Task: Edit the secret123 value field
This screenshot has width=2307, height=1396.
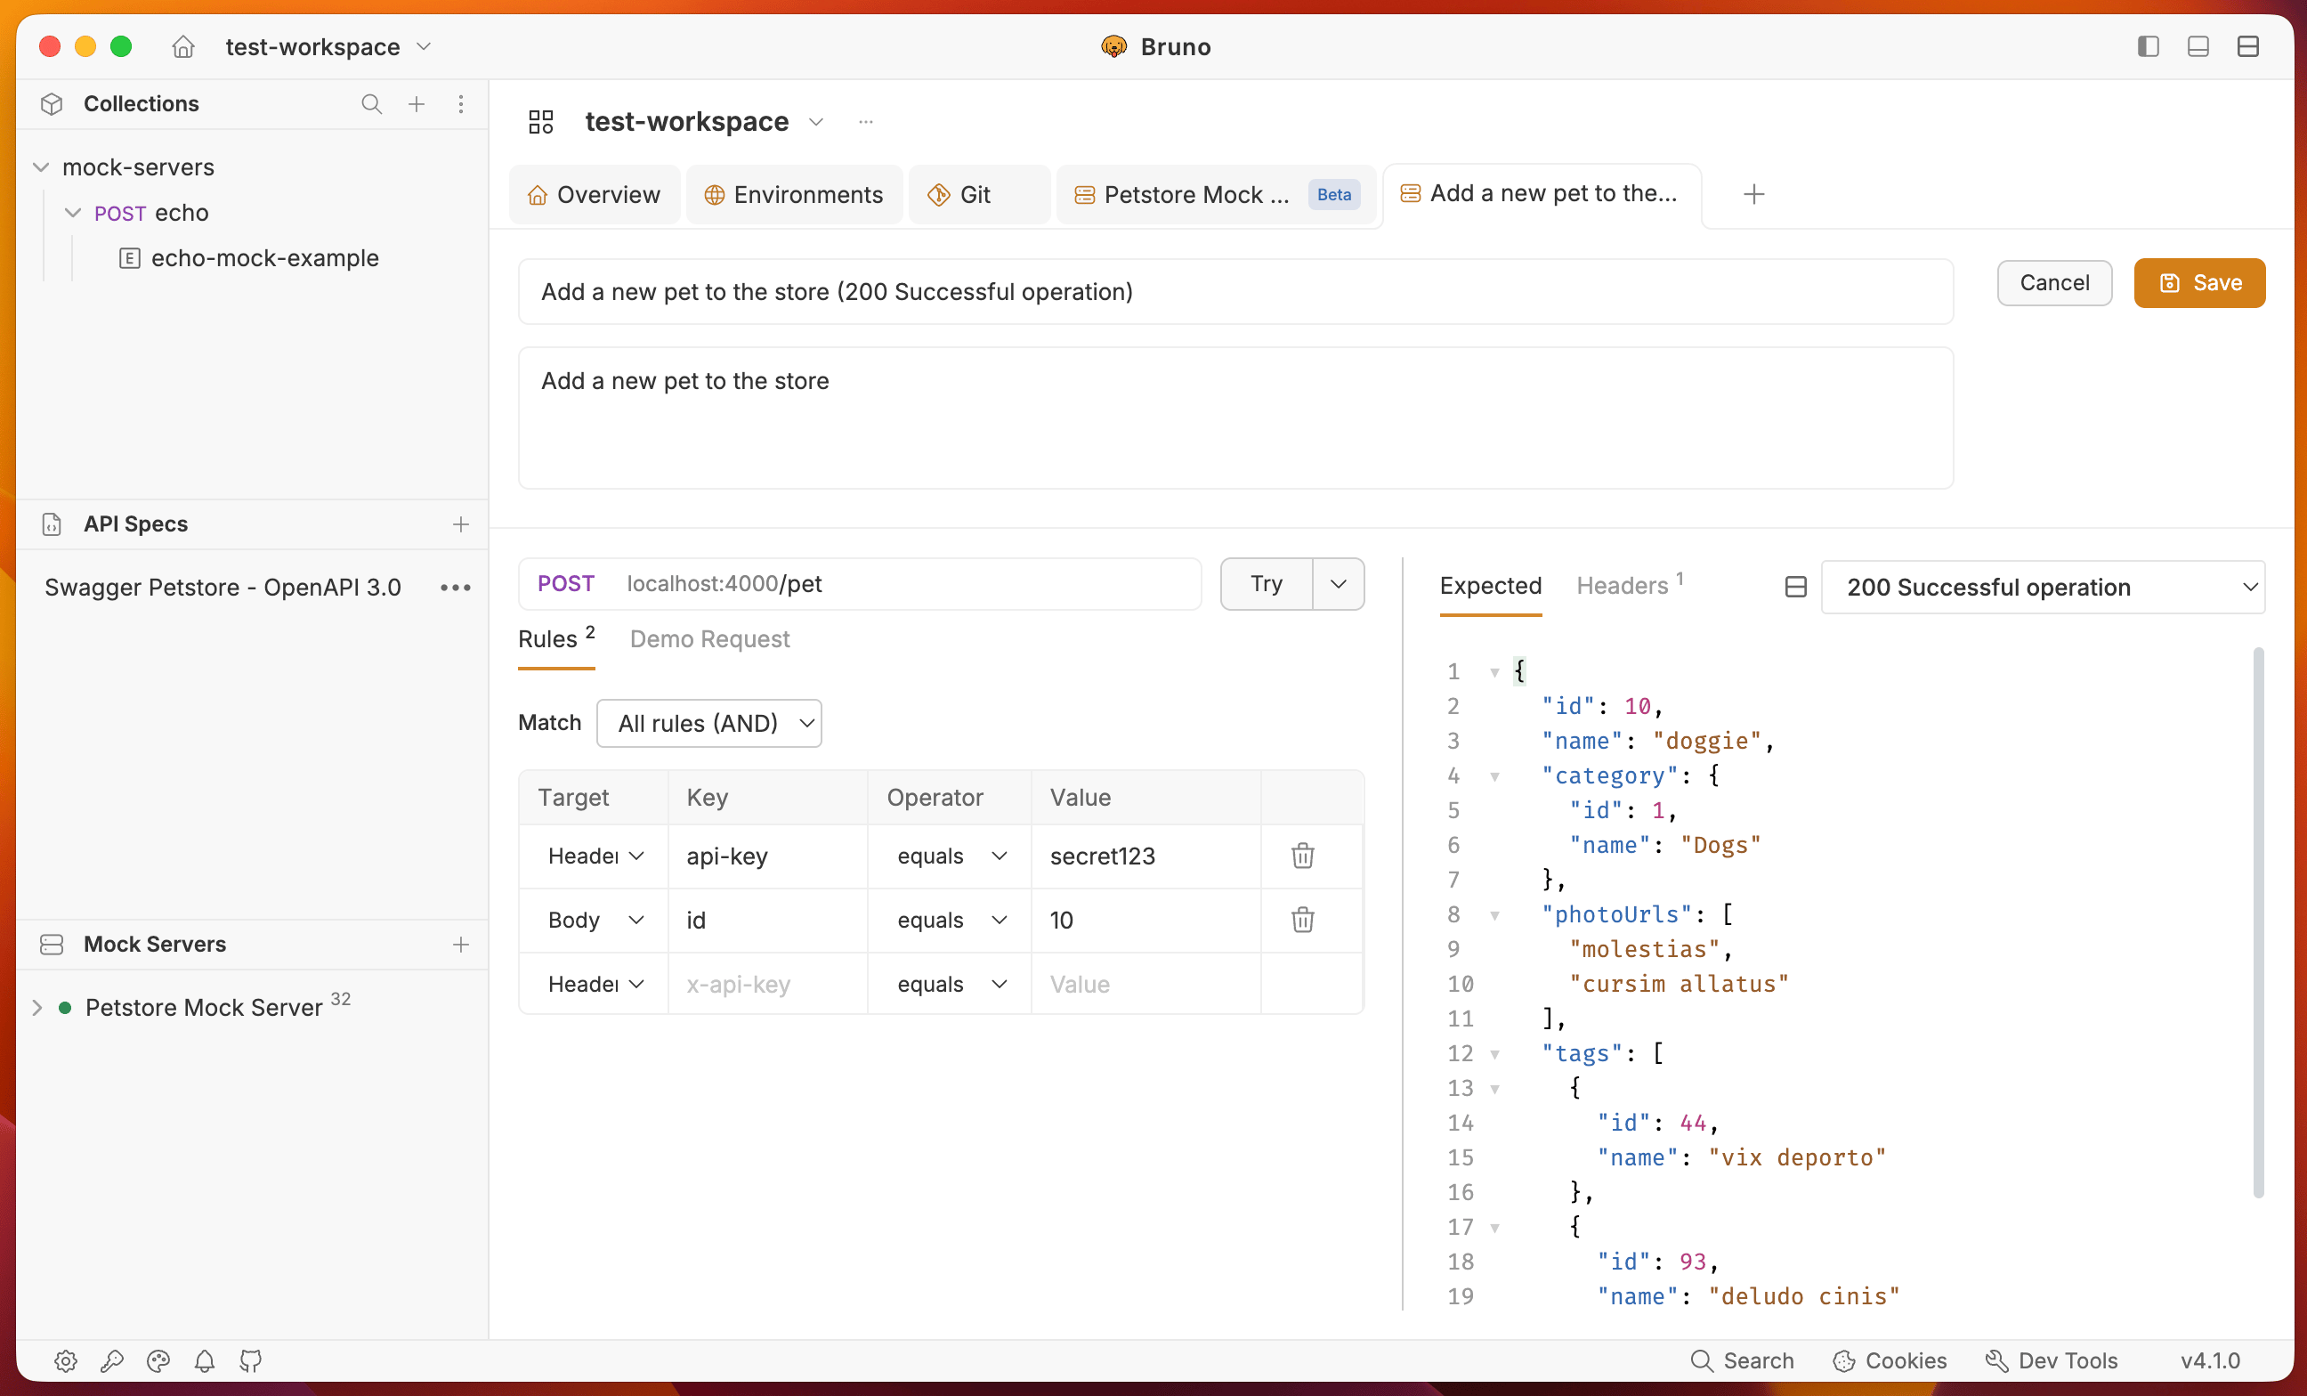Action: [x=1146, y=856]
